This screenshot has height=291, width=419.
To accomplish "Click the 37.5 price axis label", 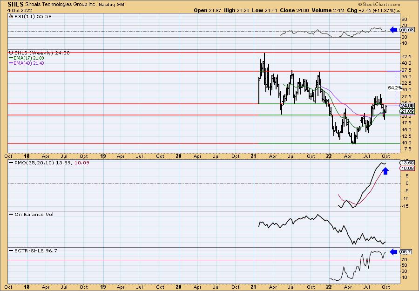I will [x=406, y=70].
